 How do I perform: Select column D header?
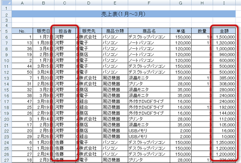pyautogui.click(x=89, y=3)
